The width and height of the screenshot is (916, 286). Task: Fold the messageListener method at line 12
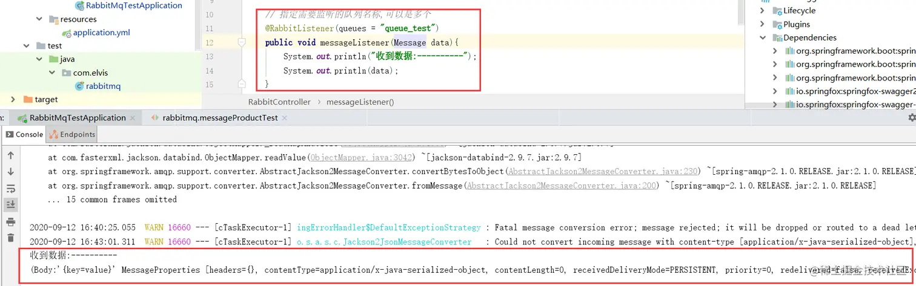(242, 42)
